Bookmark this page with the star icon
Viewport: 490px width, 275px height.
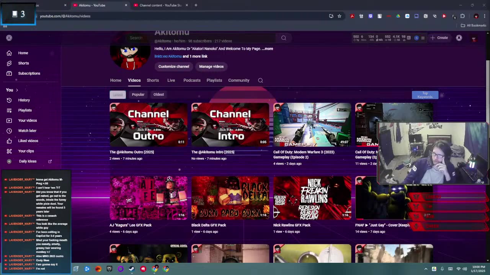(339, 16)
